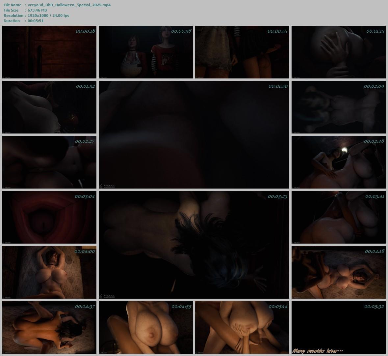Screen dimensions: 388x356
Task: Select the frame timestamped 00:03:41
Action: coord(338,217)
